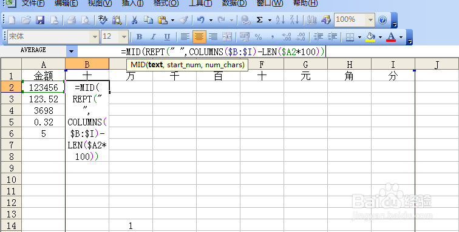The image size is (459, 232).
Task: Open the 视图(V) menu
Action: click(100, 4)
